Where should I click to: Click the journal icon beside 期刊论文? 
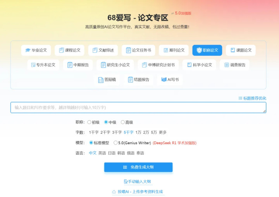(x=166, y=50)
